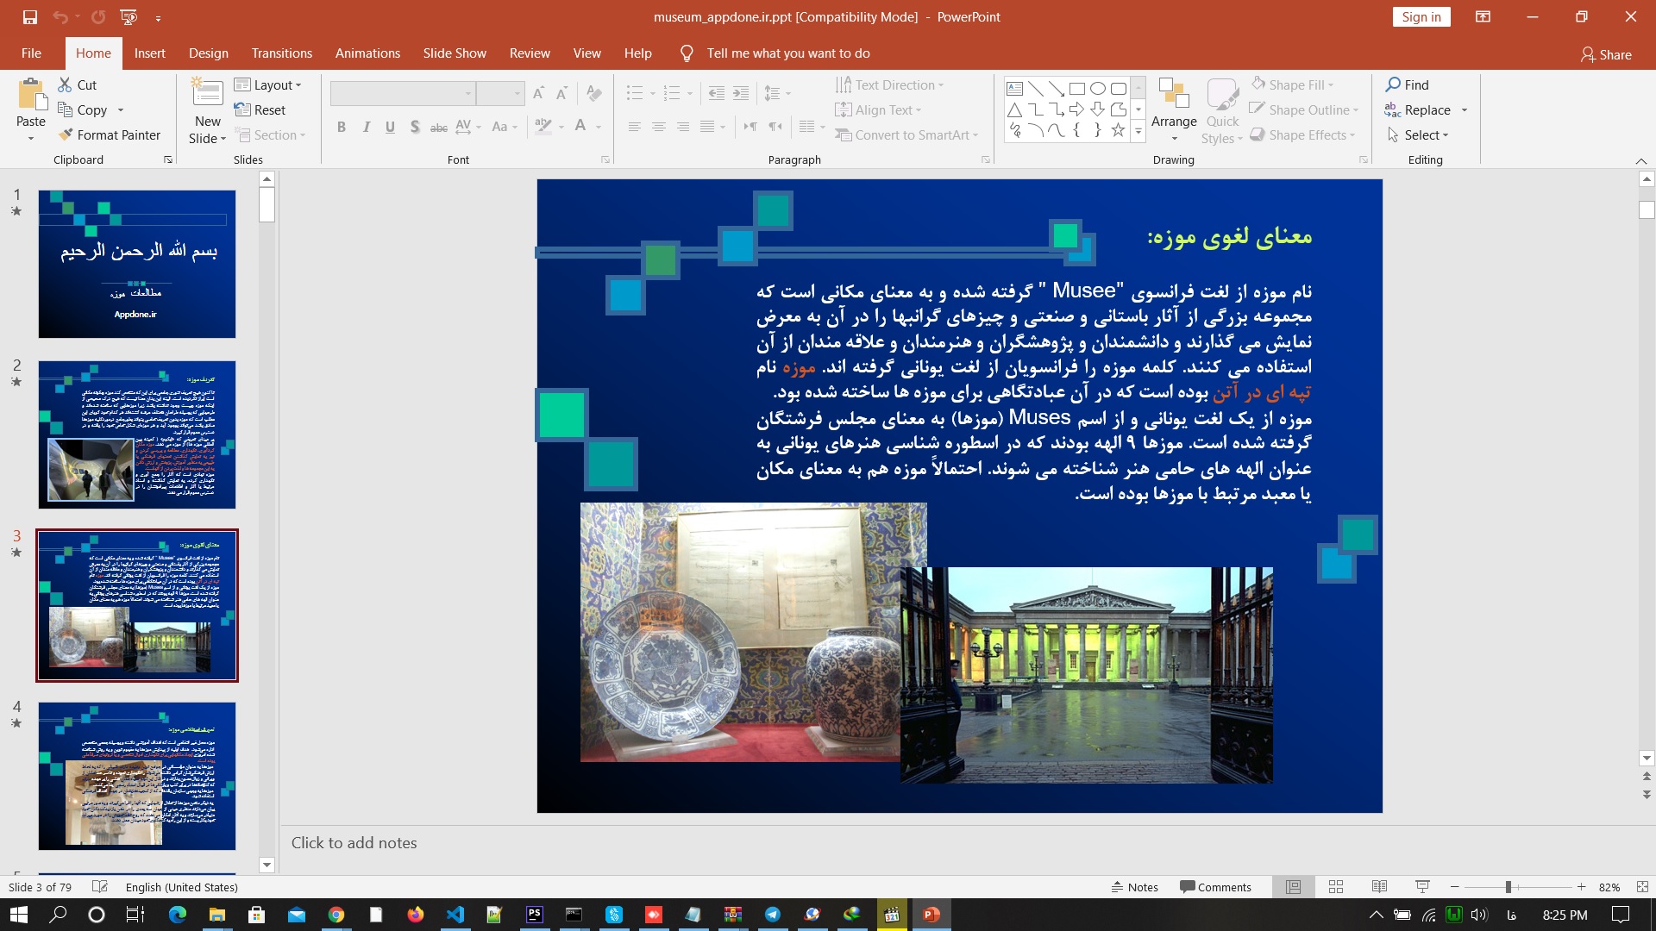Expand the Layout dropdown

tap(268, 84)
